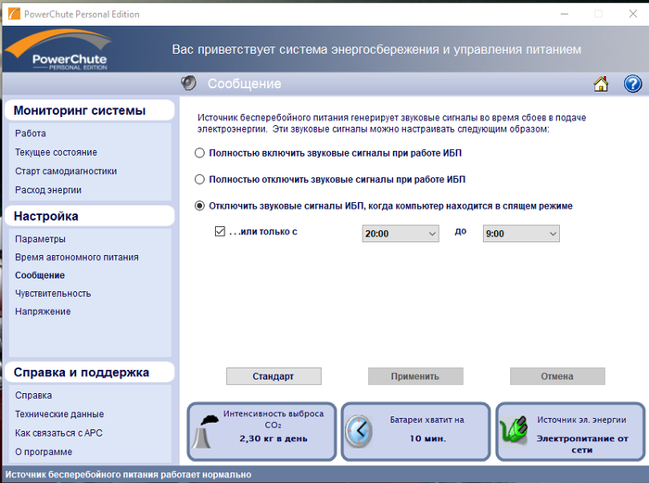Click the Мониторинг системы section header
Image resolution: width=649 pixels, height=483 pixels.
(89, 110)
